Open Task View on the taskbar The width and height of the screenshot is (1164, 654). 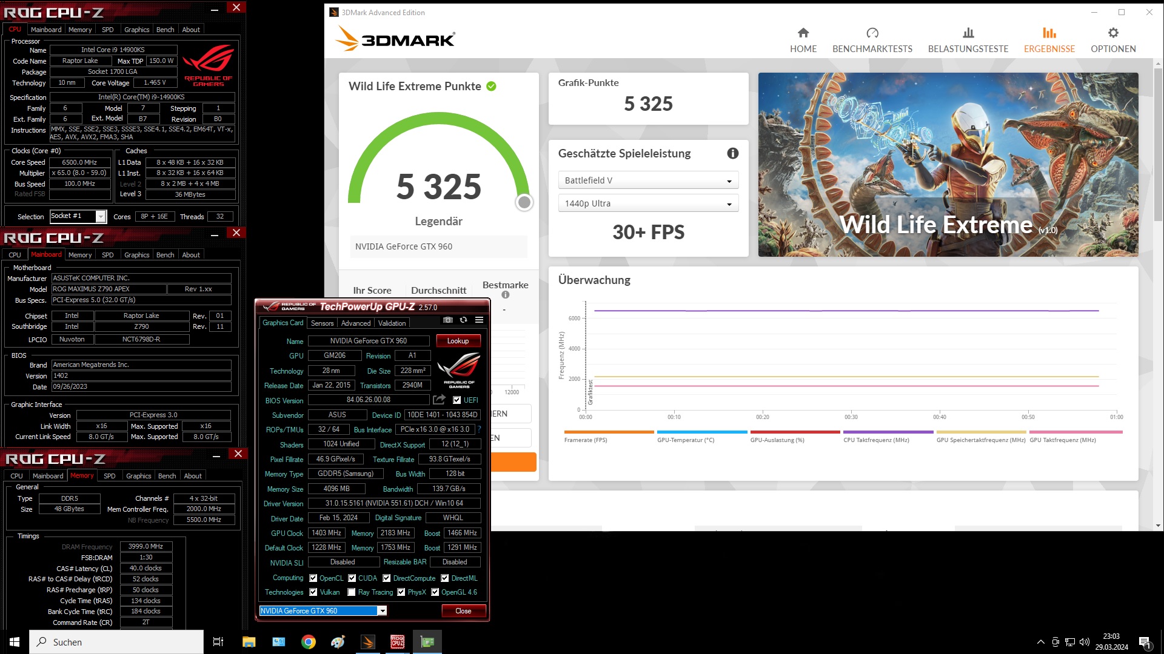[218, 642]
